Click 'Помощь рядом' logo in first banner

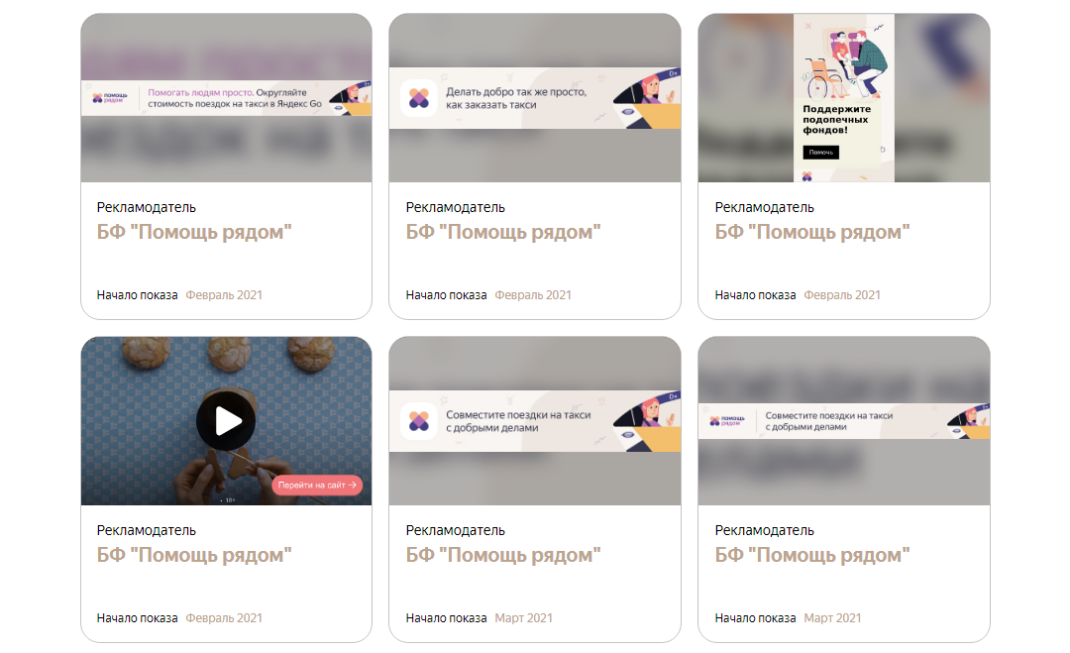click(x=110, y=98)
